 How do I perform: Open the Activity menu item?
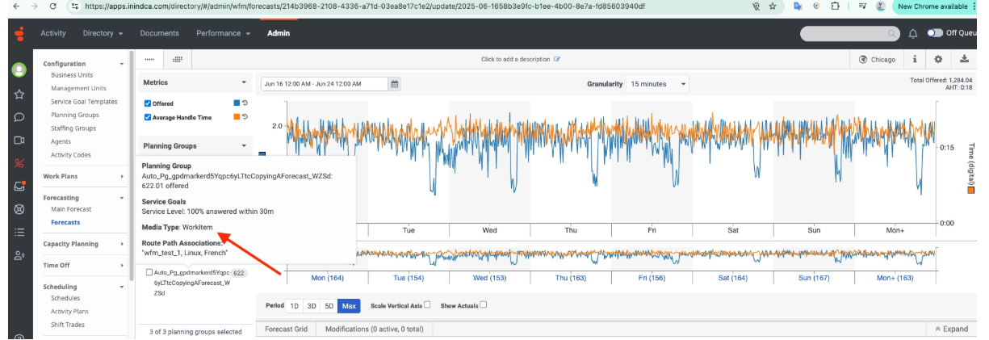(75, 33)
